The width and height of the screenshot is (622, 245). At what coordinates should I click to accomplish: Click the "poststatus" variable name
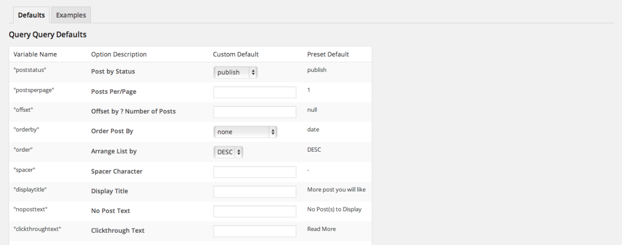tap(30, 70)
